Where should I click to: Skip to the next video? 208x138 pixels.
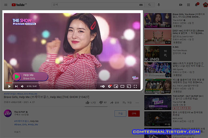tap(16, 86)
